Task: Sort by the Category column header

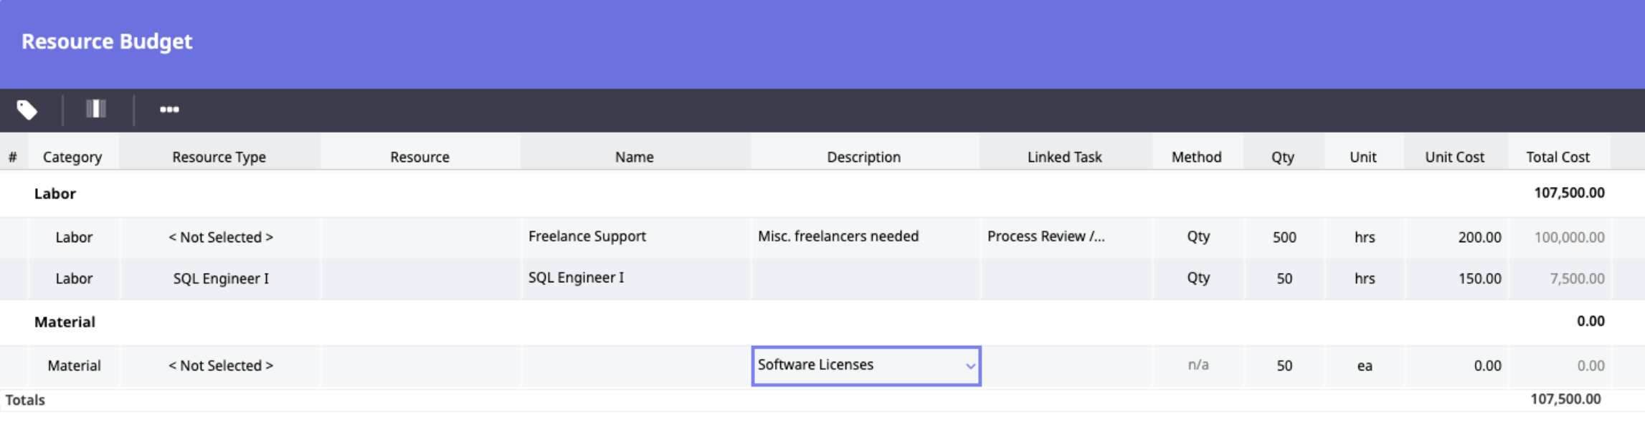Action: click(x=72, y=157)
